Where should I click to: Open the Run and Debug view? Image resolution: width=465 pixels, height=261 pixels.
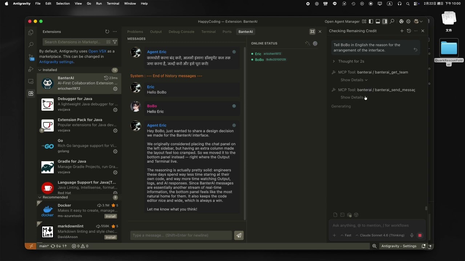[31, 69]
